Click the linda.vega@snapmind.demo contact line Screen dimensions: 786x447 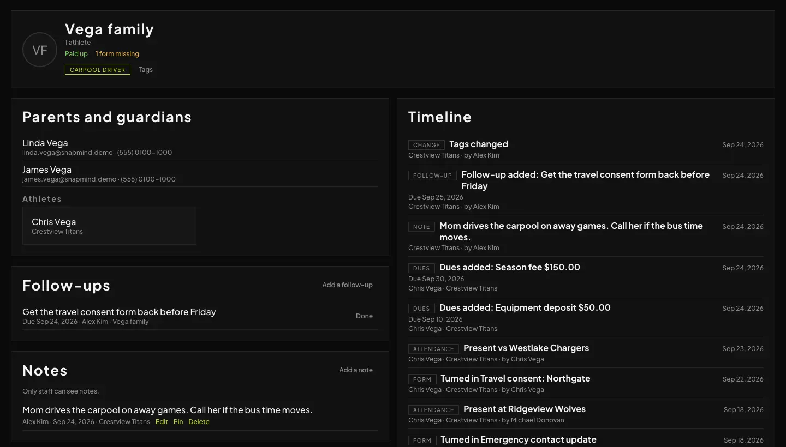97,153
